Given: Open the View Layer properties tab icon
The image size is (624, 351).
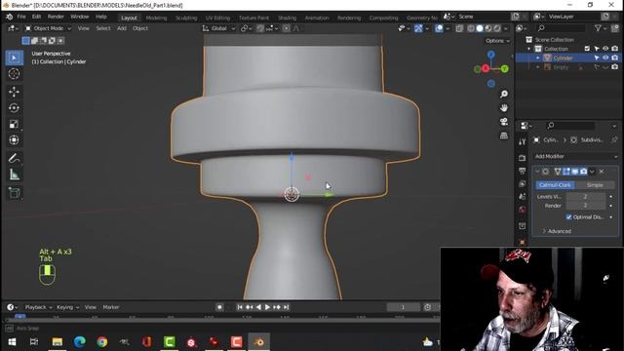Looking at the screenshot, I should [523, 184].
